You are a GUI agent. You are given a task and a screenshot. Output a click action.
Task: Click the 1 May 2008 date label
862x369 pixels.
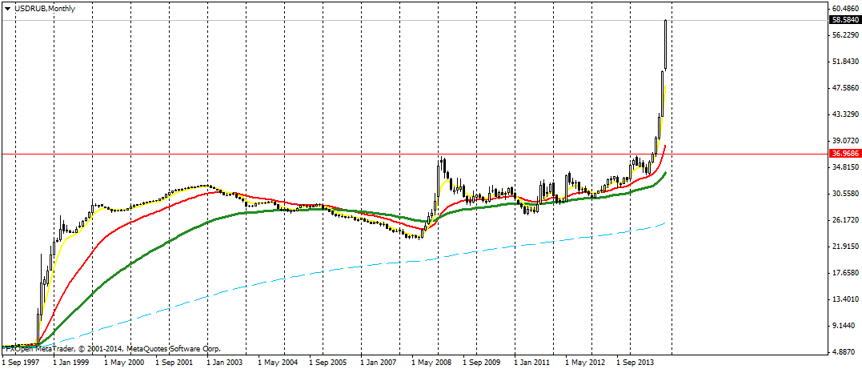[431, 363]
